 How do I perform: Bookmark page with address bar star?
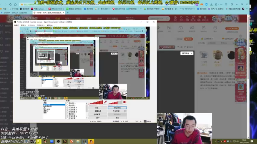coord(22,4)
